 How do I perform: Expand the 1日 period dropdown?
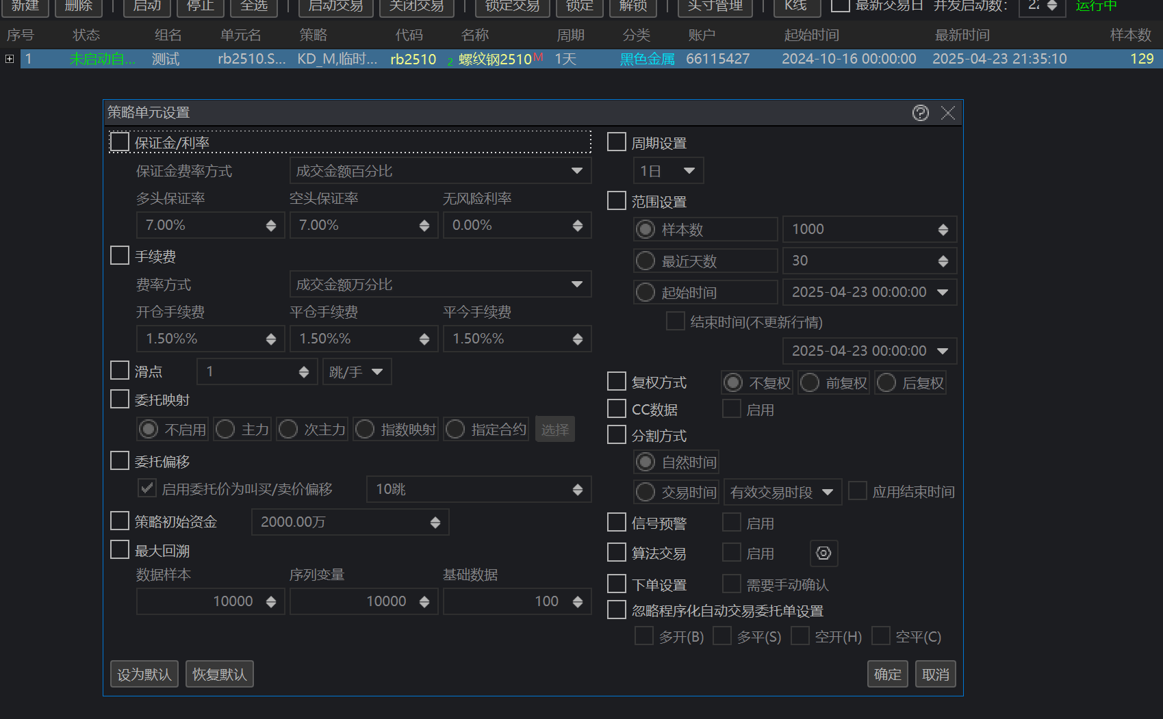pyautogui.click(x=667, y=171)
